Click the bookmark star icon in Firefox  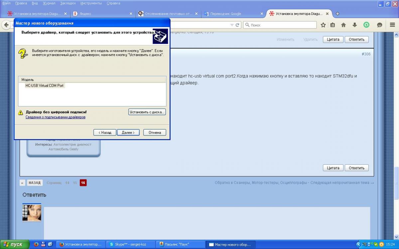323,25
